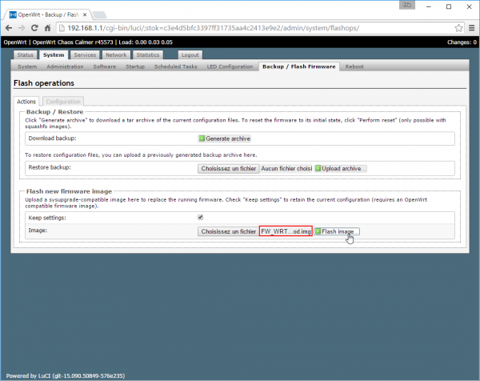Open the Chrome hamburger menu
The image size is (480, 381).
point(467,27)
